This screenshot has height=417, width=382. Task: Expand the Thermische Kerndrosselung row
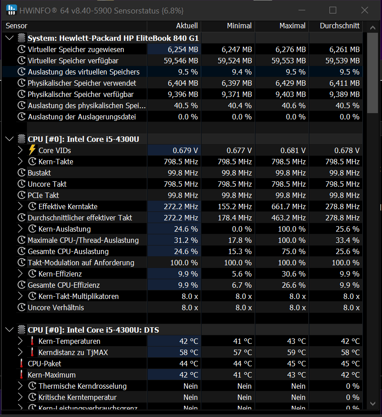[20, 386]
